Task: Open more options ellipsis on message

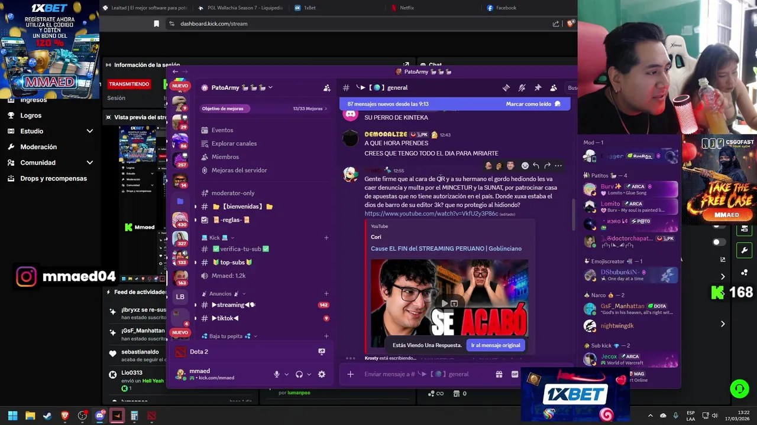Action: (x=558, y=166)
